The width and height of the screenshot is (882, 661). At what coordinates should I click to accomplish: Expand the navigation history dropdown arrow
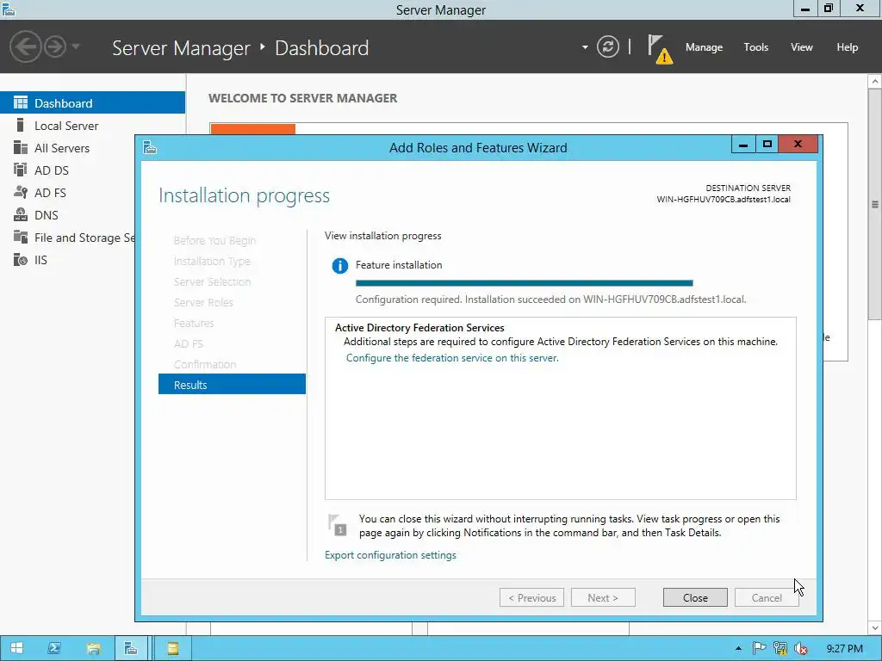pos(76,46)
